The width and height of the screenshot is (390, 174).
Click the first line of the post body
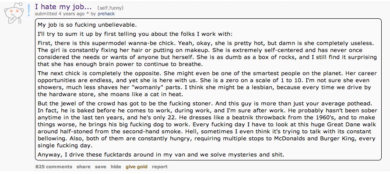(87, 25)
